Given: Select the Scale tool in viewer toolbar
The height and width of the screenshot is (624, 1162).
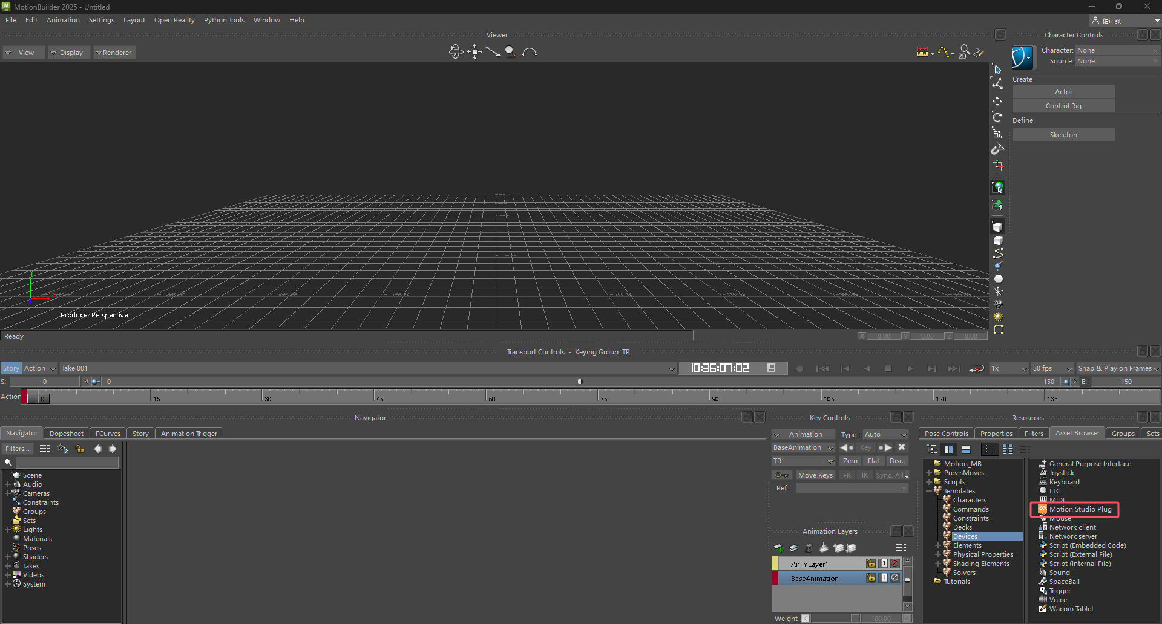Looking at the screenshot, I should 997,133.
